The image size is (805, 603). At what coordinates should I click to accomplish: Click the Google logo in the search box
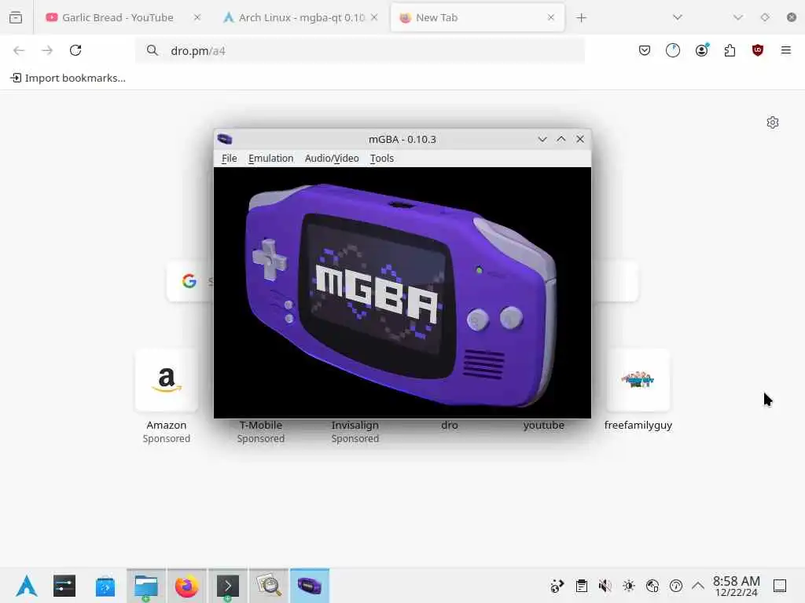(x=189, y=281)
